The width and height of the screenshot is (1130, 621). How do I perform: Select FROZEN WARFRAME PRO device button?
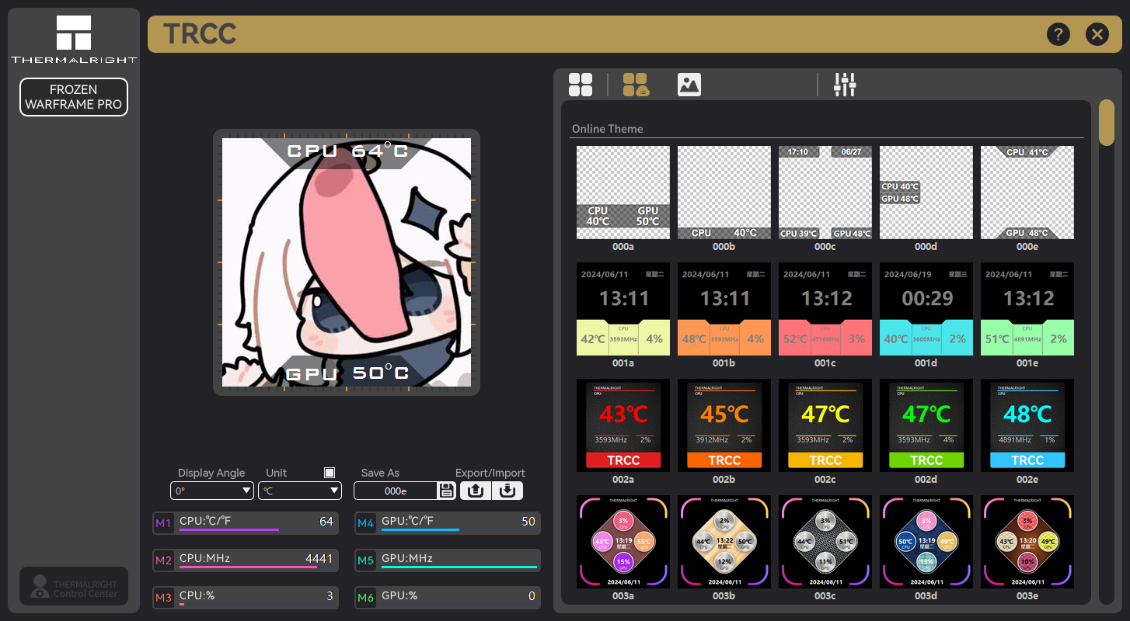pyautogui.click(x=74, y=97)
